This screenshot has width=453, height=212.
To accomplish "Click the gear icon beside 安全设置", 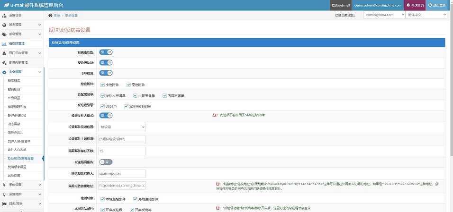I will (x=4, y=72).
